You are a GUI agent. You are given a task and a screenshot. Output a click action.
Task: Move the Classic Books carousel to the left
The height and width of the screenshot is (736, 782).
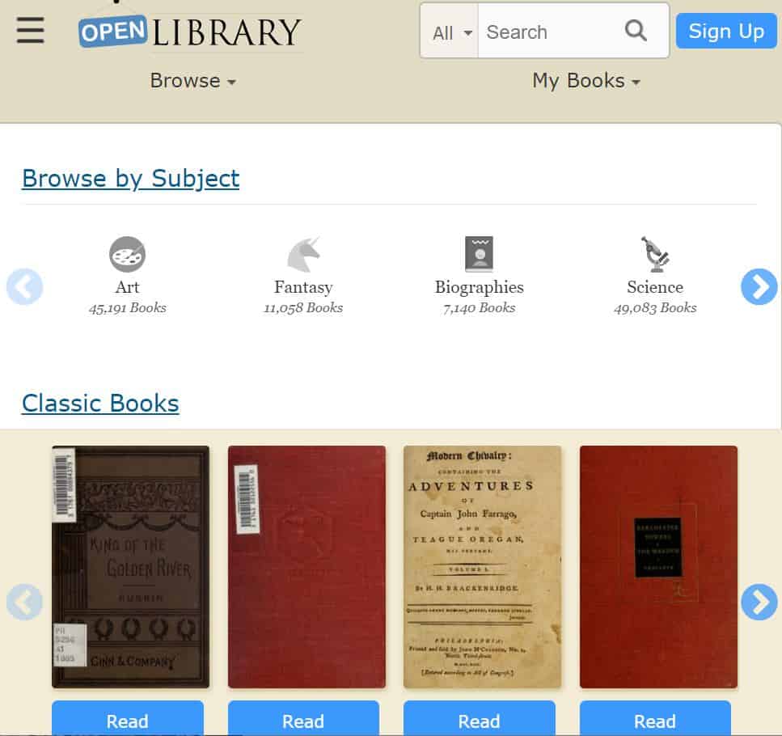24,602
